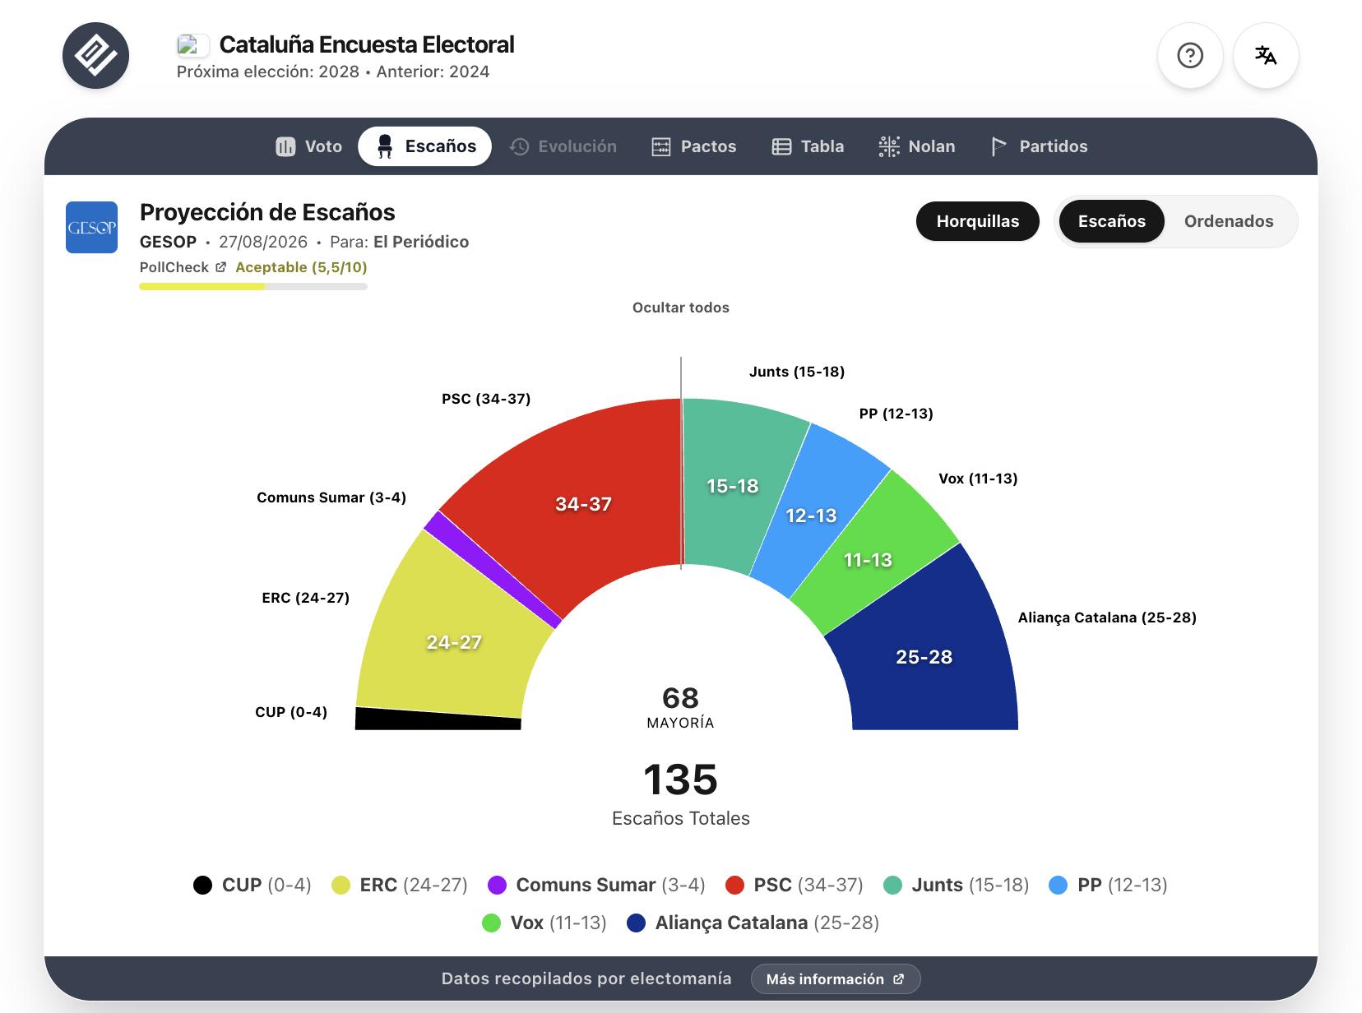Open the language translate icon
1362x1013 pixels.
1266,56
